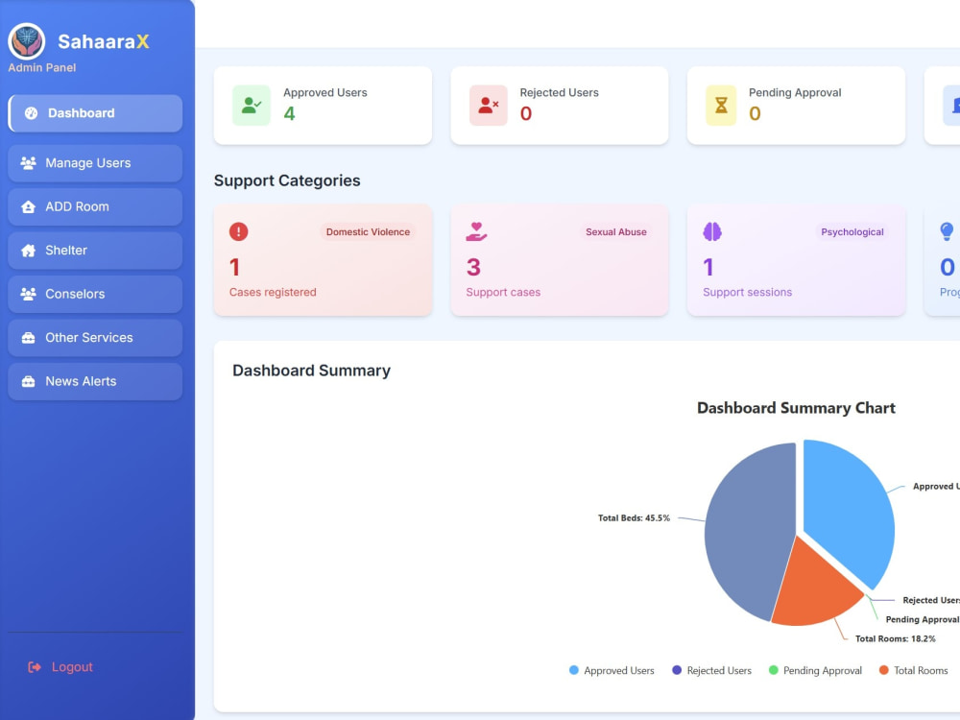Click the Pending Approval hourglass icon

[x=721, y=106]
